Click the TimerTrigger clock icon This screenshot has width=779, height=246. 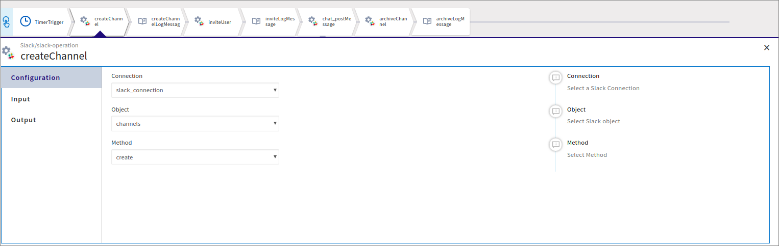(25, 21)
